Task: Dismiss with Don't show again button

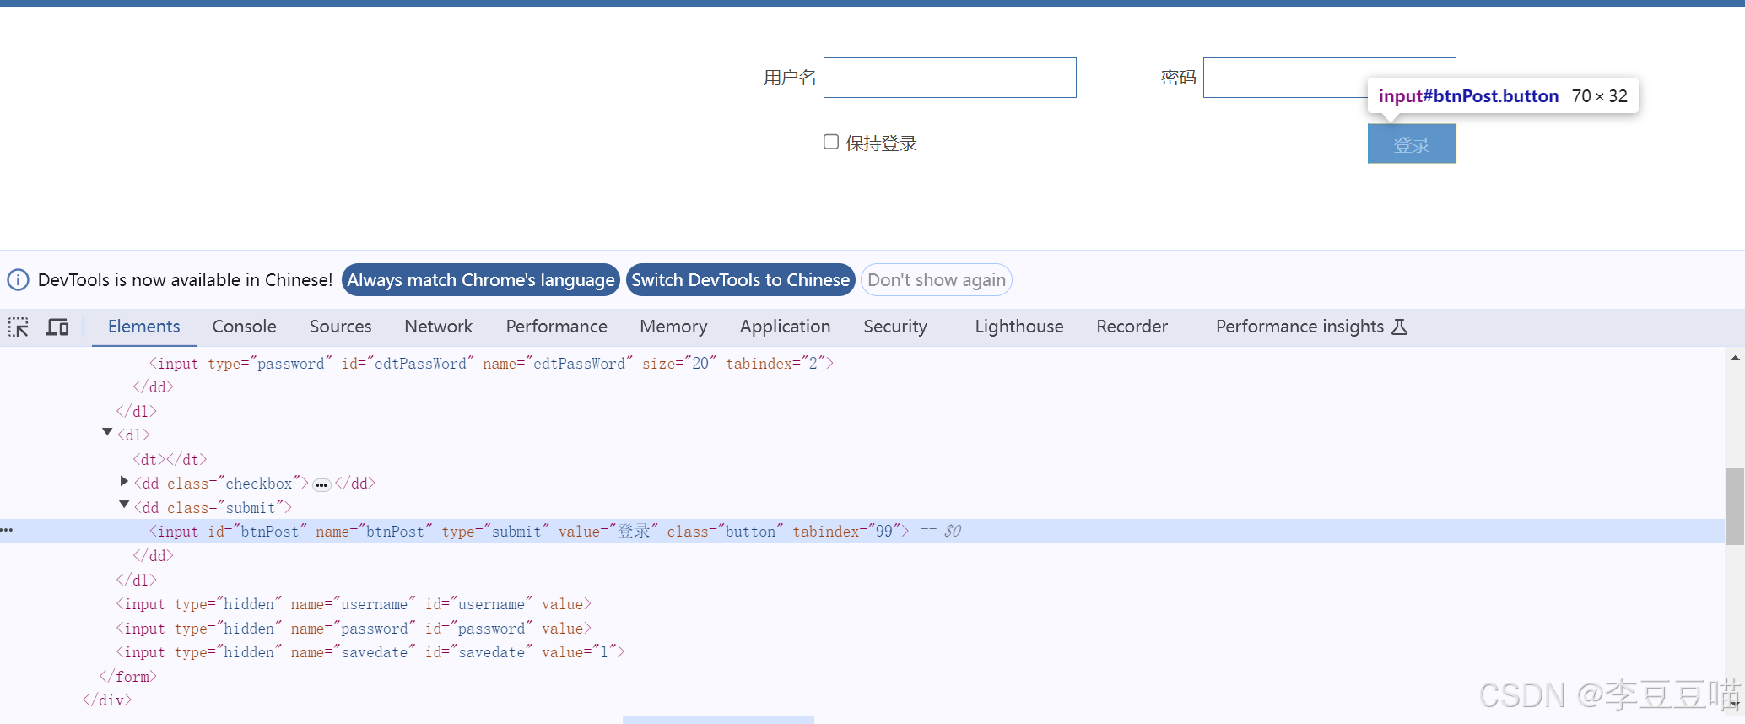Action: 937,280
